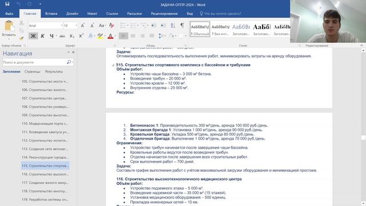Toggle subscript formatting
Viewport: 366px width, 206px height.
pyautogui.click(x=71, y=35)
